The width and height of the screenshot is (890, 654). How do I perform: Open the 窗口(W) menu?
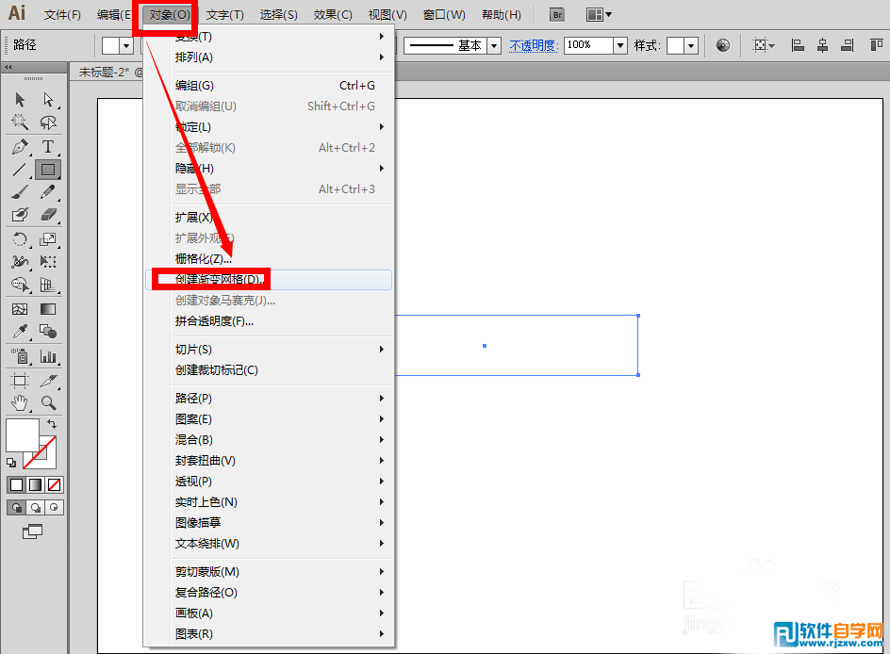[x=444, y=15]
